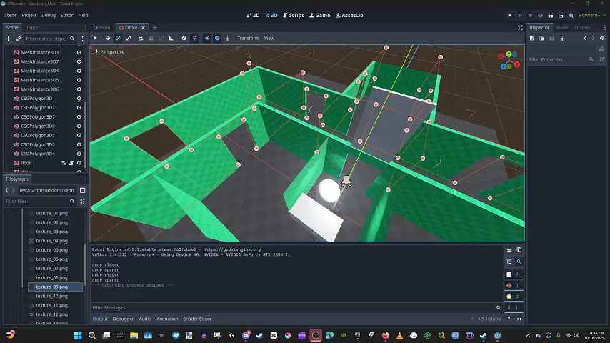Open the AssetLib workspace

pos(349,15)
